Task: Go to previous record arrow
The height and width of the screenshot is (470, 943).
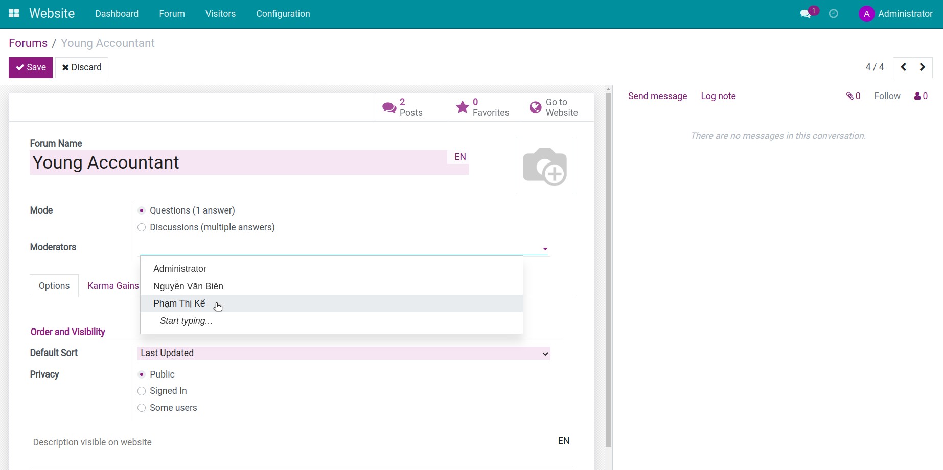Action: pyautogui.click(x=903, y=67)
